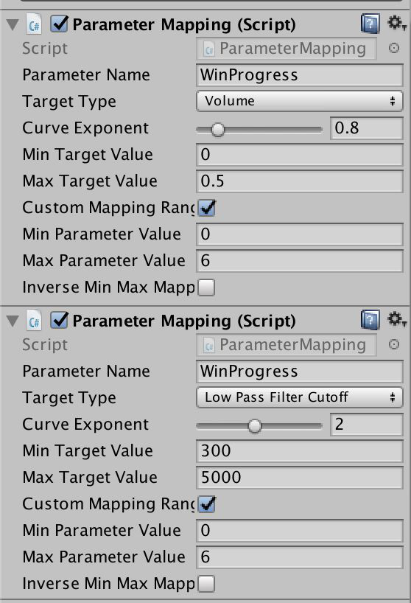Click C# script icon of first component
411x603 pixels.
coord(34,25)
